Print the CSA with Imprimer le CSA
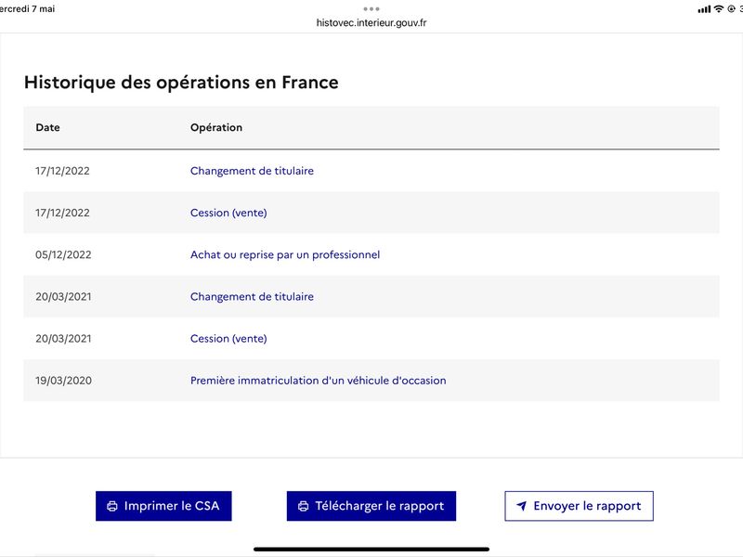 pos(163,506)
